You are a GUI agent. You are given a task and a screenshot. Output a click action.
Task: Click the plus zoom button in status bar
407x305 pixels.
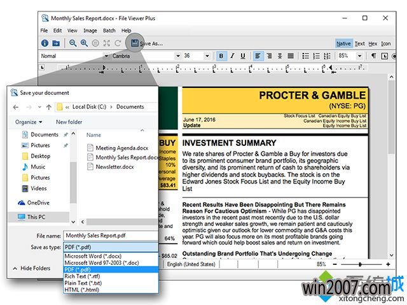[388, 264]
